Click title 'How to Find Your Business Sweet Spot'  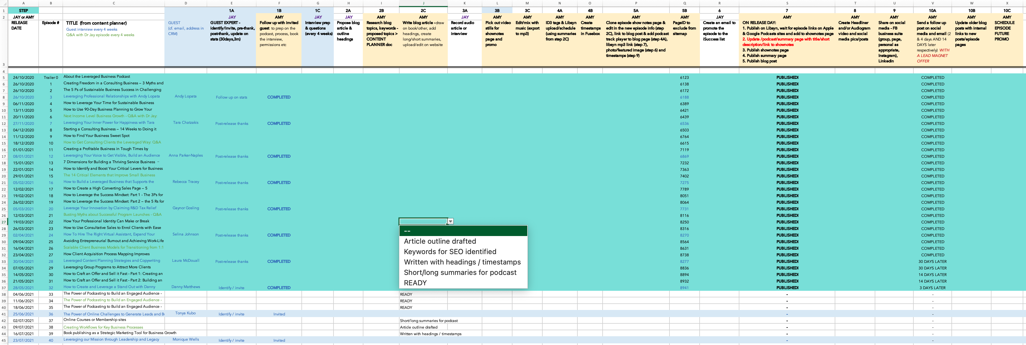coord(96,136)
